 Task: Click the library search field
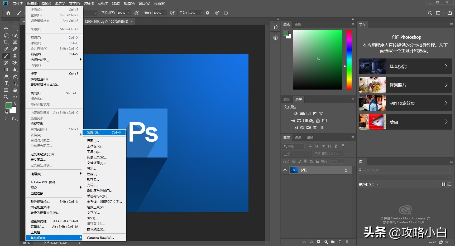405,170
